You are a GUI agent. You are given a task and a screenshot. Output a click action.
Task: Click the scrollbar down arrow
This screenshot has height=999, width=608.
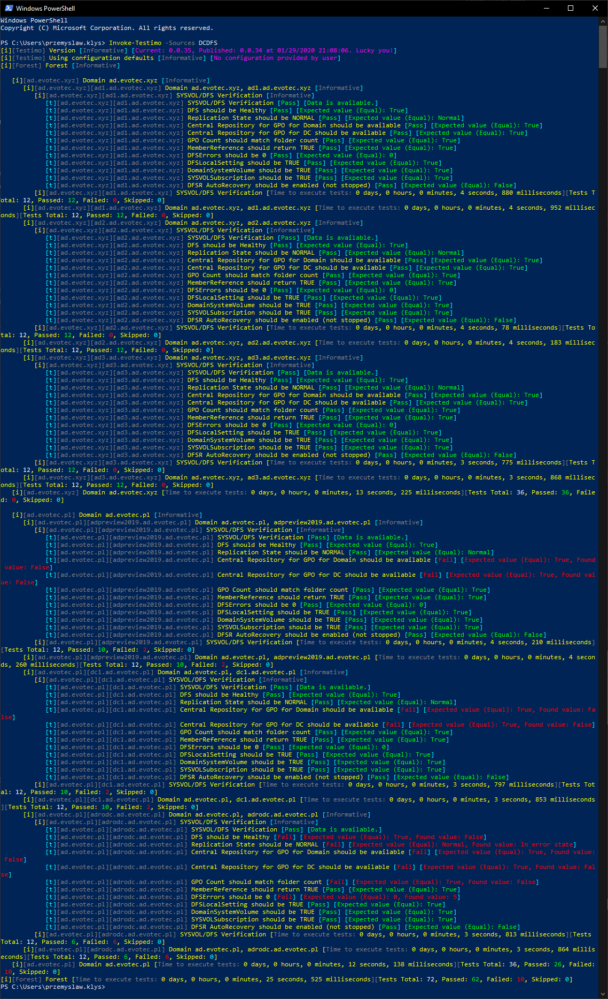click(x=603, y=994)
